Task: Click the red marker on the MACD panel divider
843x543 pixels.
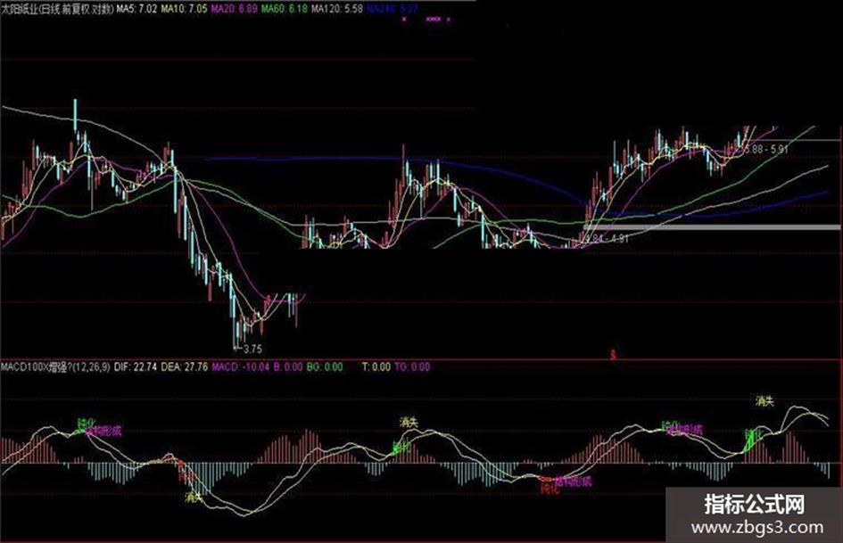Action: 614,355
